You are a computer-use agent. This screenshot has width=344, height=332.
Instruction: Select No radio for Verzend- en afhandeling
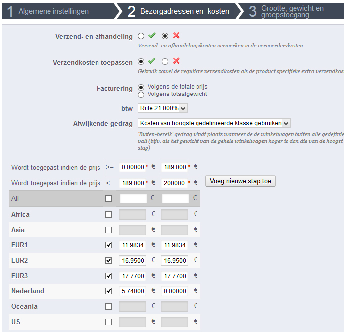pos(165,36)
